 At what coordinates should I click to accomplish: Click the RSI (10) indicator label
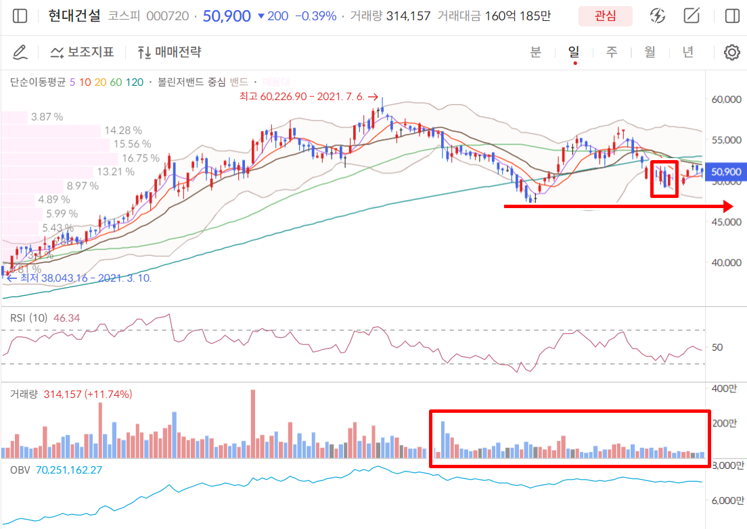pyautogui.click(x=28, y=318)
